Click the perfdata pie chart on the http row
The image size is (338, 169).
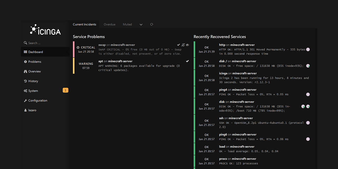click(x=308, y=49)
